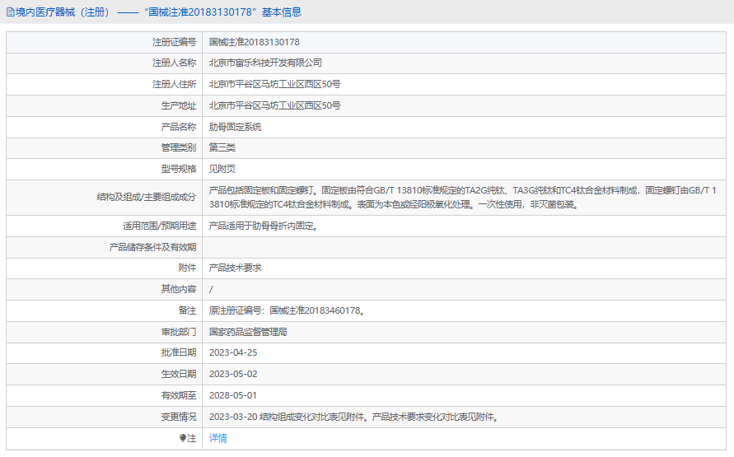Screen dimensions: 734x457
Task: Click the remark text with original registration number
Action: tap(287, 310)
